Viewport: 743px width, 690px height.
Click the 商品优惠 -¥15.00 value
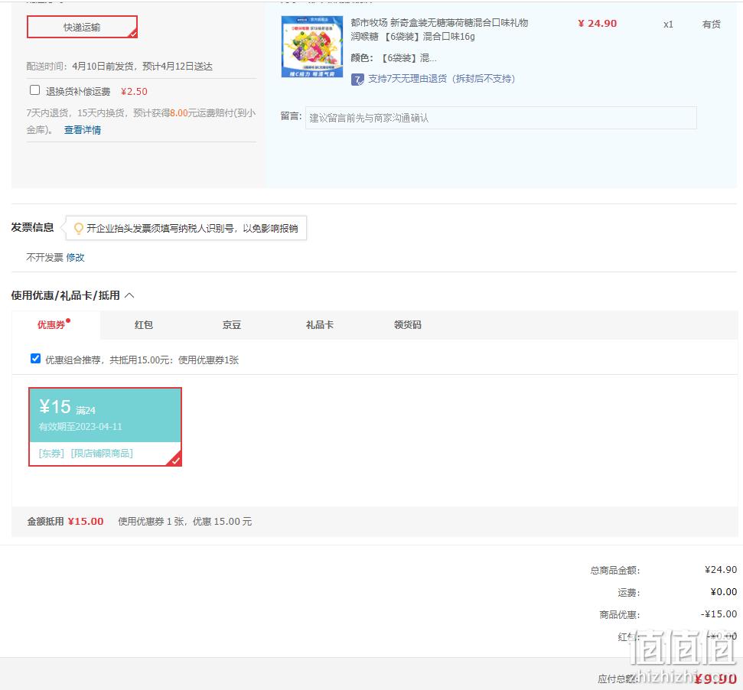click(x=719, y=614)
